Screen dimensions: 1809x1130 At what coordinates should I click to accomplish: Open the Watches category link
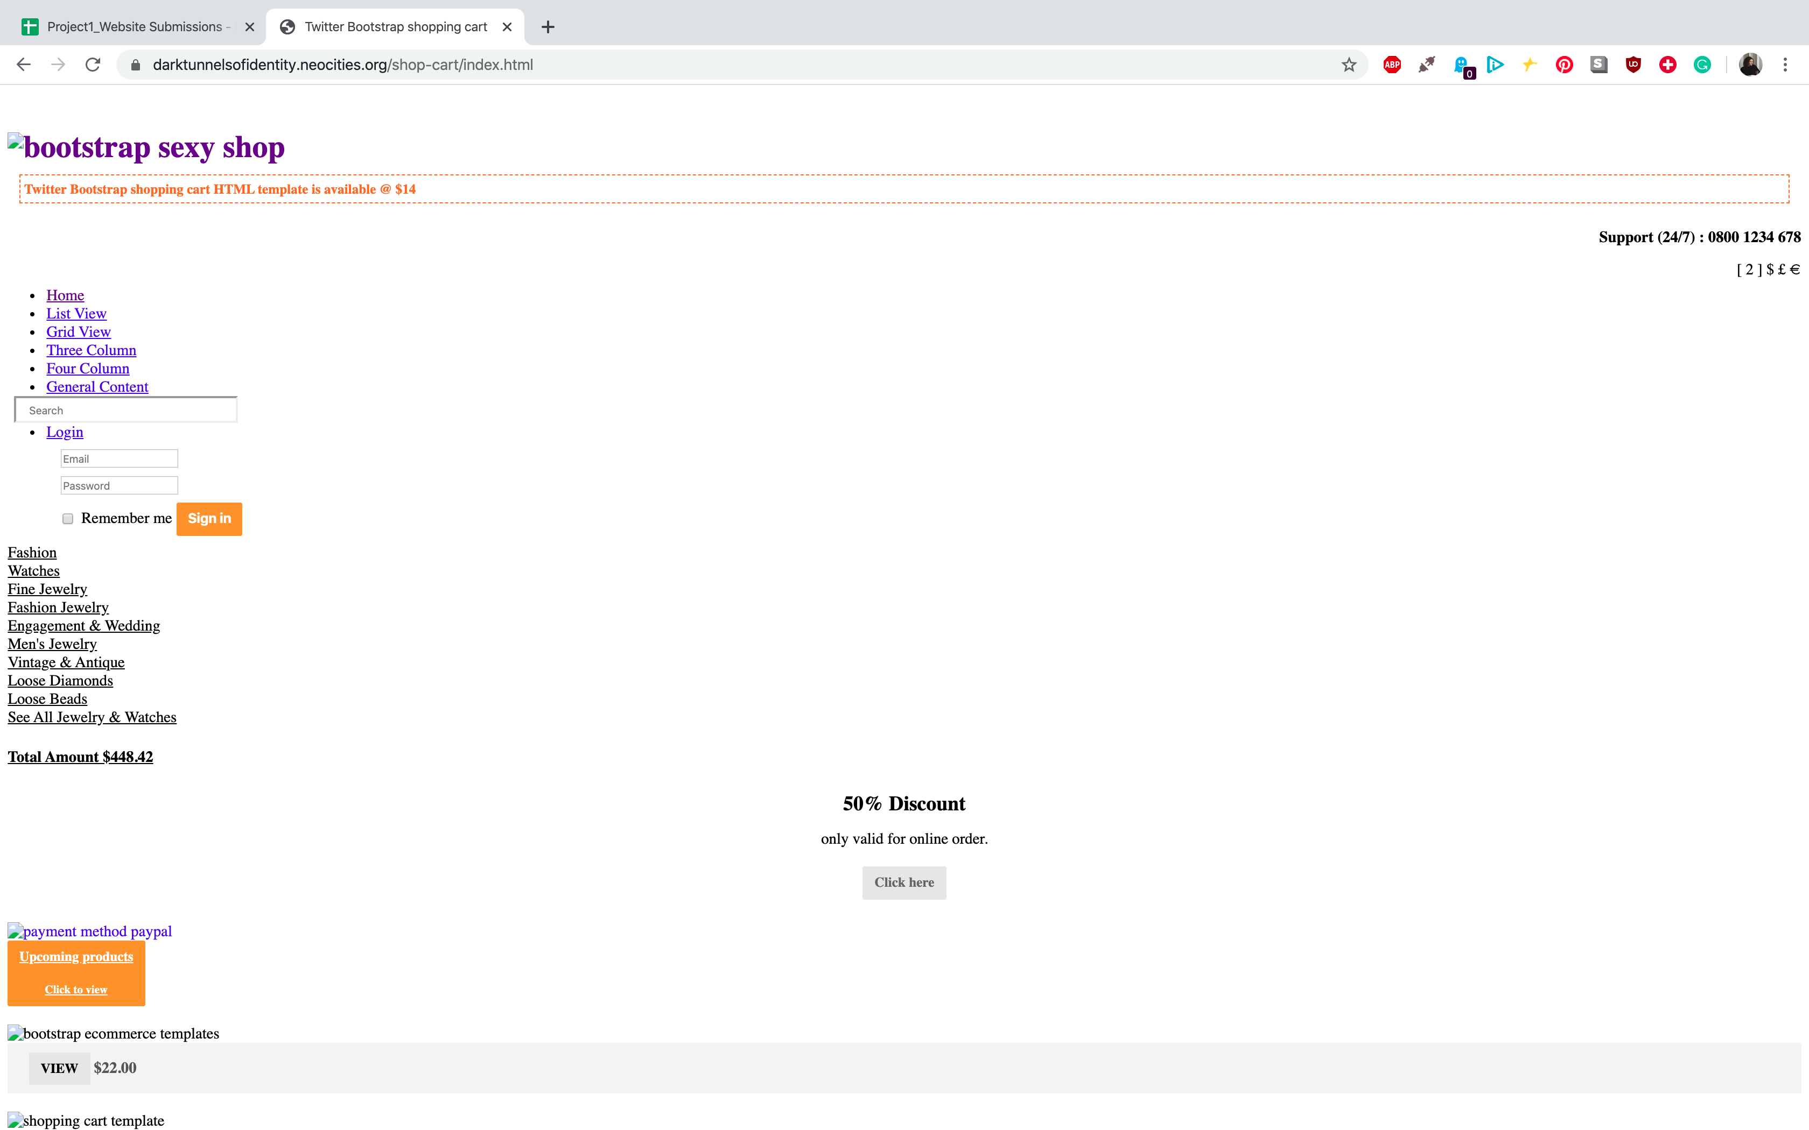click(33, 571)
